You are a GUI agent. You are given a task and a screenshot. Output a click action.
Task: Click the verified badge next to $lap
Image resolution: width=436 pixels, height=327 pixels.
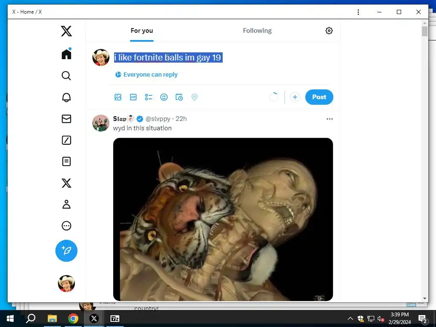140,119
